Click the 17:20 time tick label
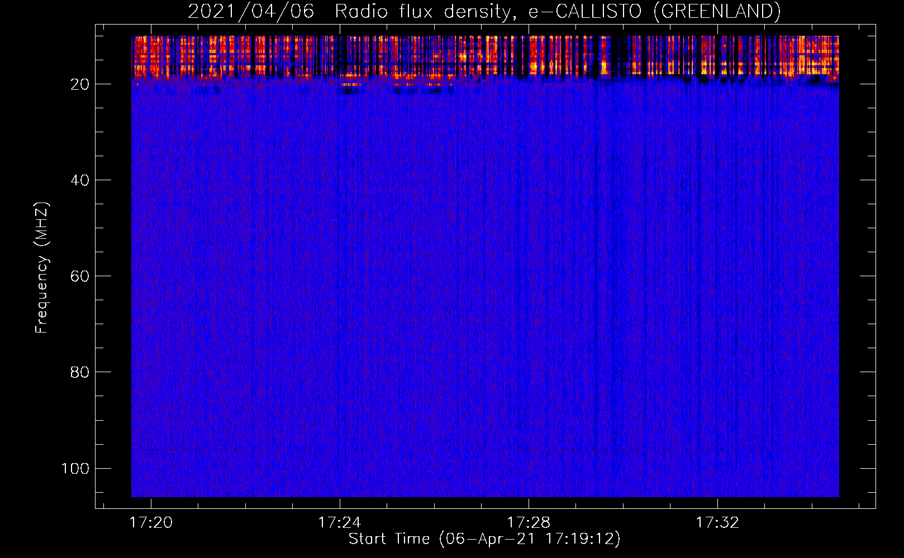 151,523
